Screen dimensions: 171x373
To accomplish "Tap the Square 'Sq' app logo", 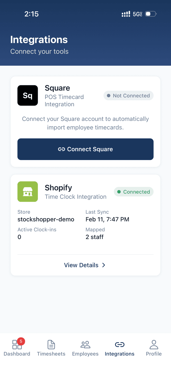I will tap(28, 95).
